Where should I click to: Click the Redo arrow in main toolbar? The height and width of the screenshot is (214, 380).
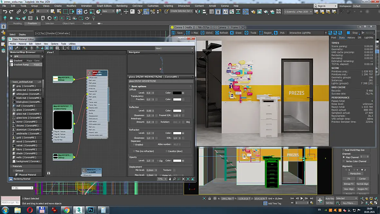point(11,11)
